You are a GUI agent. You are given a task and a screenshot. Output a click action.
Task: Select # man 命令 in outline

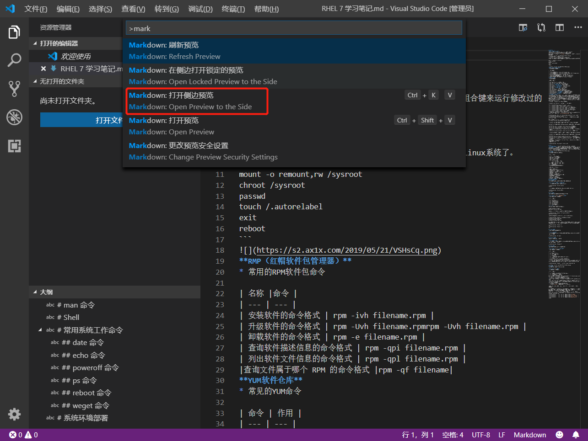point(76,305)
